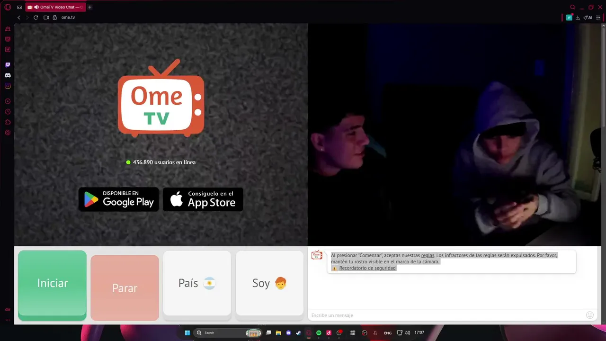Open the topmost sidebar GX icon
The width and height of the screenshot is (606, 341).
[x=8, y=29]
